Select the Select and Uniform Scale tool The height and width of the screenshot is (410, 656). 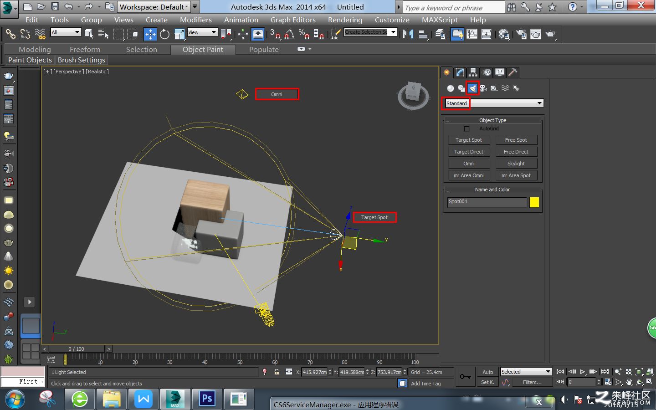tap(179, 34)
